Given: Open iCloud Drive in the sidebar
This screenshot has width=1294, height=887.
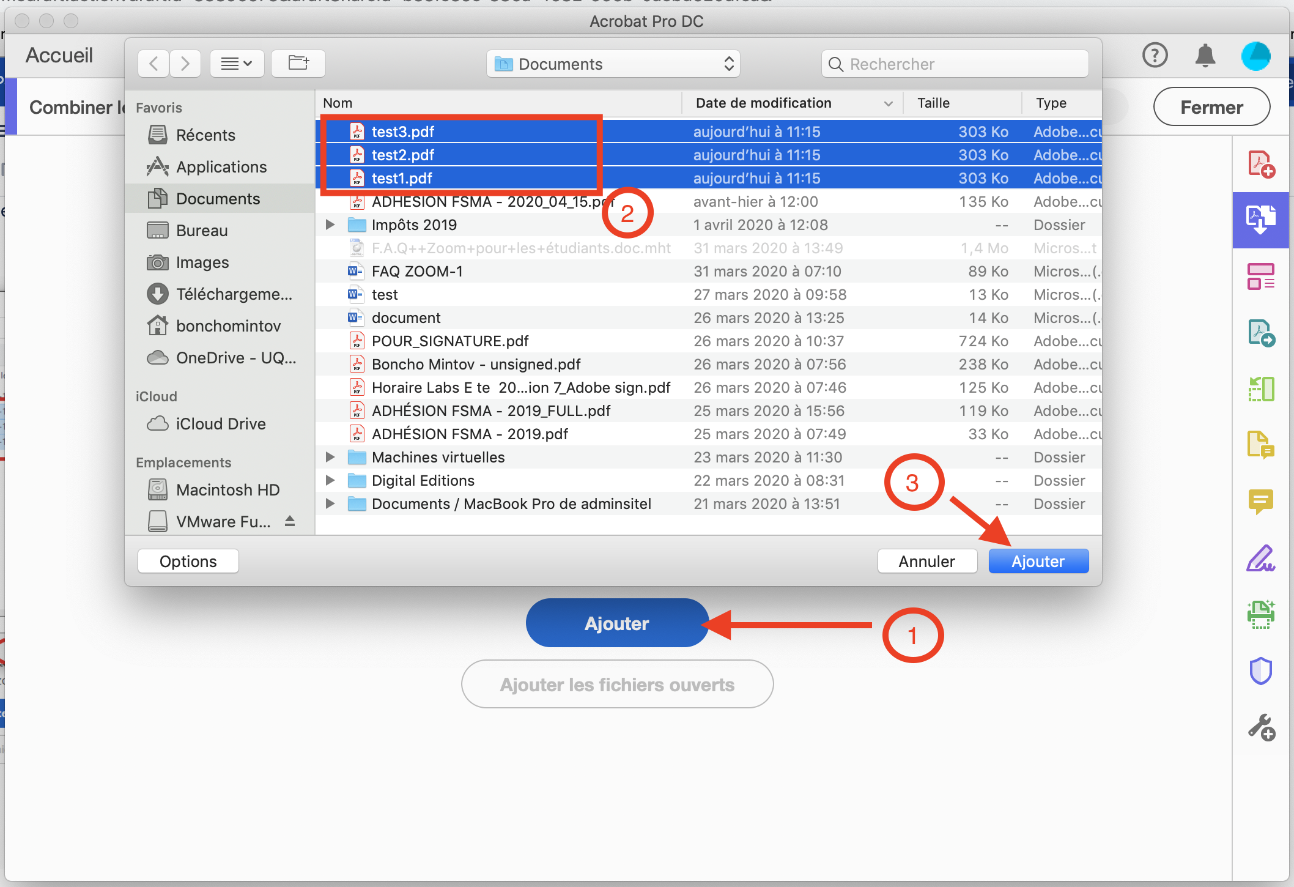Looking at the screenshot, I should 220,423.
